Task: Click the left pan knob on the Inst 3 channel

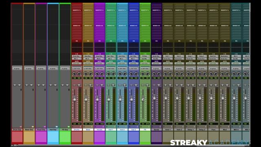Action: [131, 73]
